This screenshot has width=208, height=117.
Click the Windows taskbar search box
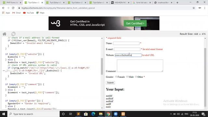point(33,114)
